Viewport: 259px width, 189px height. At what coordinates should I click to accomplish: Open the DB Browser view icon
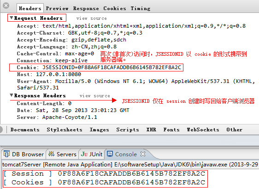pyautogui.click(x=7, y=154)
